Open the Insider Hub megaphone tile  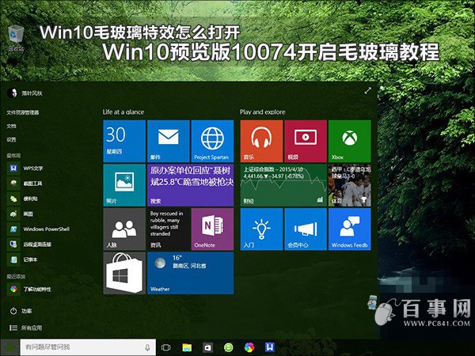pyautogui.click(x=306, y=229)
